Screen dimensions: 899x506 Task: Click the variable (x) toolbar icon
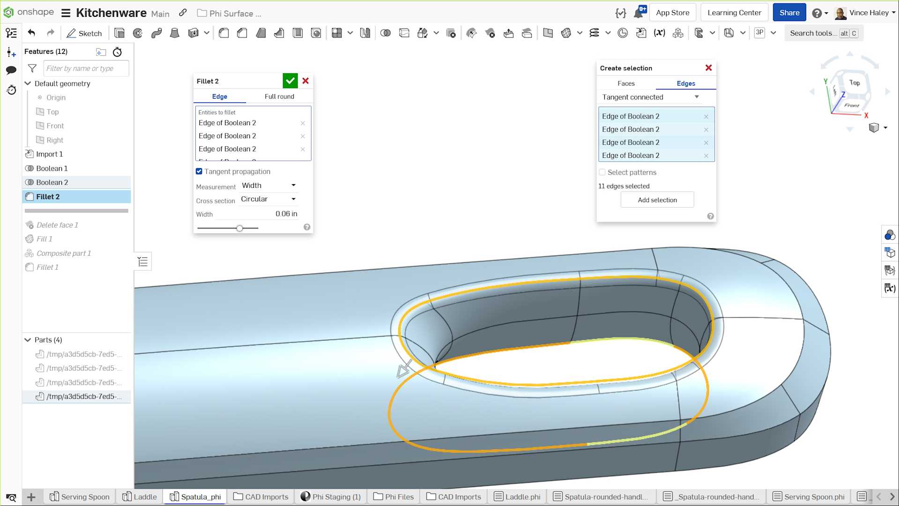point(659,33)
